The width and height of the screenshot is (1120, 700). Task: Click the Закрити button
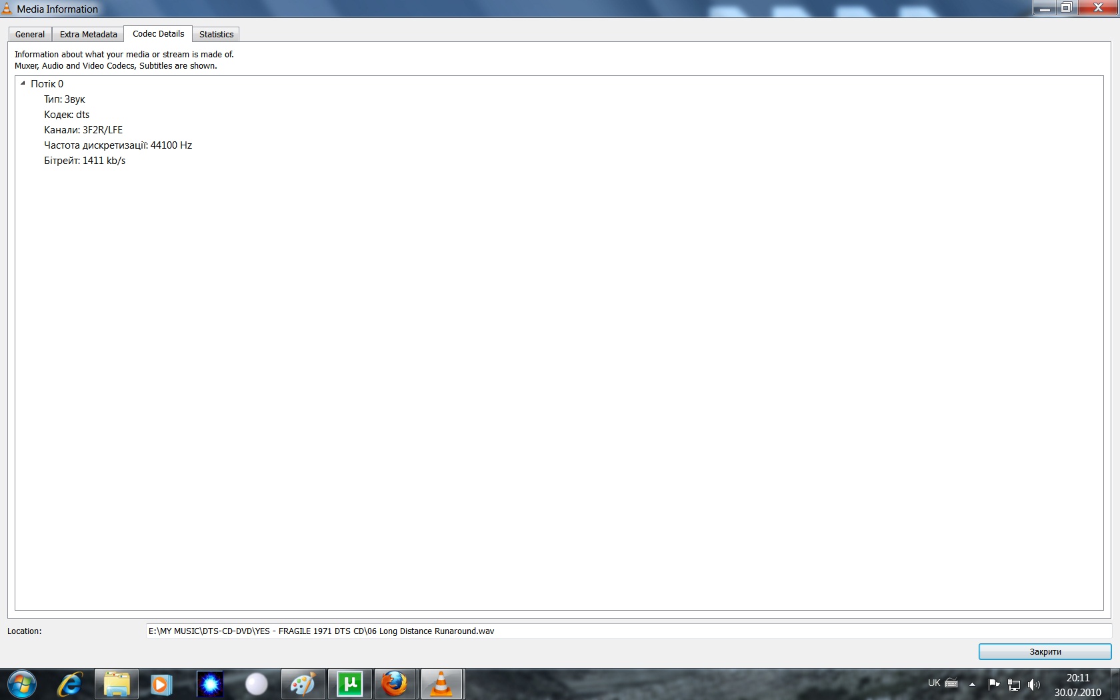[1045, 651]
